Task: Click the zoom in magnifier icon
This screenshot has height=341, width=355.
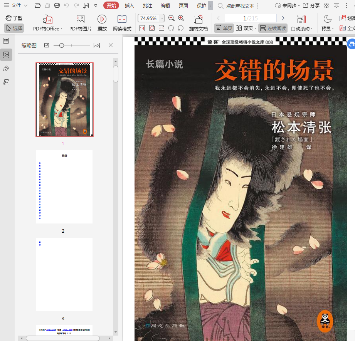Action: click(x=181, y=18)
